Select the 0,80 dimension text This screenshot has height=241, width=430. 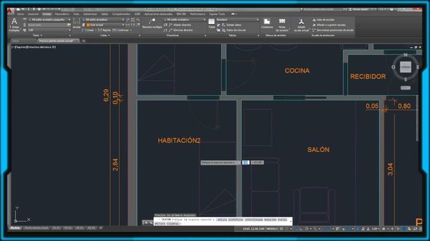click(404, 106)
